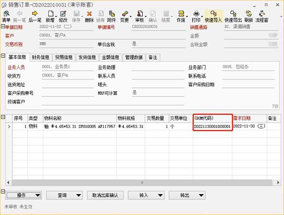
Task: Collapse the line items grid section
Action: click(x=3, y=117)
